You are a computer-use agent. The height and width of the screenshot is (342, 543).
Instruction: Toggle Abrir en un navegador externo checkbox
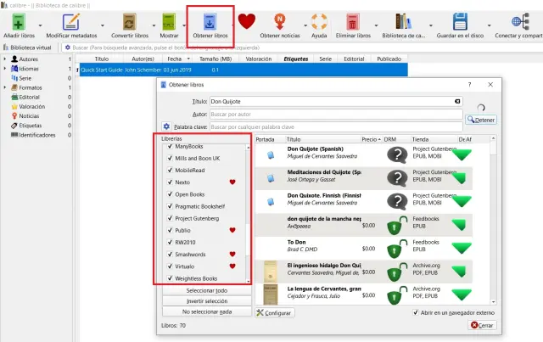tap(415, 312)
